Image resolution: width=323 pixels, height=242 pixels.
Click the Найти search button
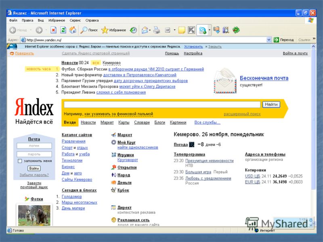(271, 104)
